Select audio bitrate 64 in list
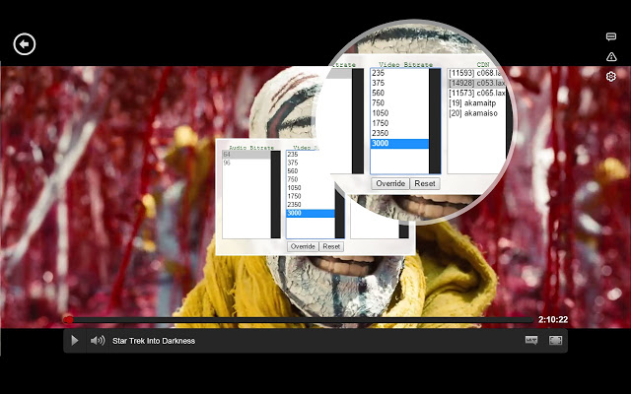This screenshot has width=631, height=394. (x=228, y=155)
